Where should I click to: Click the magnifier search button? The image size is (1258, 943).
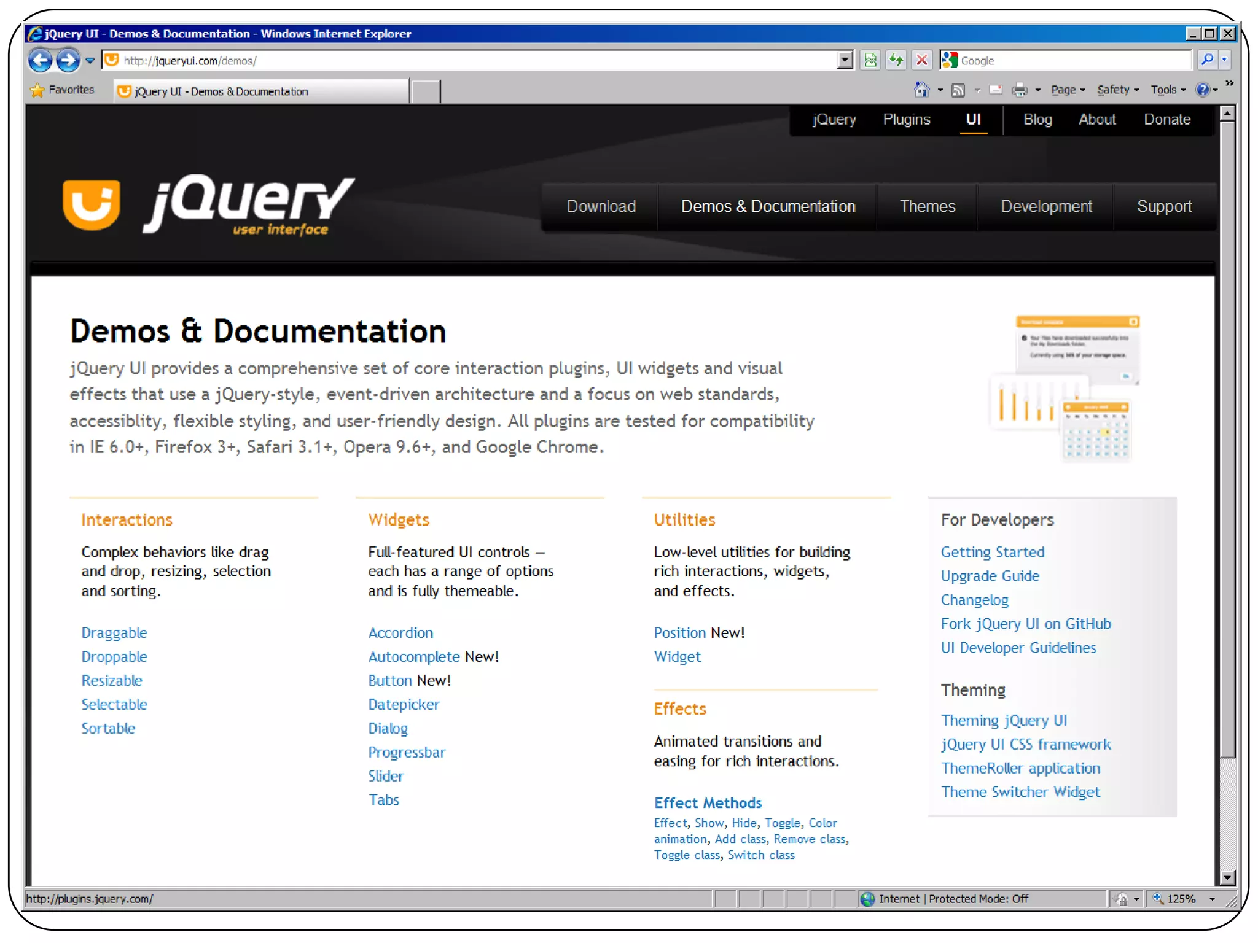pyautogui.click(x=1206, y=60)
